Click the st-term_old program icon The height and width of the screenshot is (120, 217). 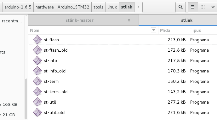point(37,92)
